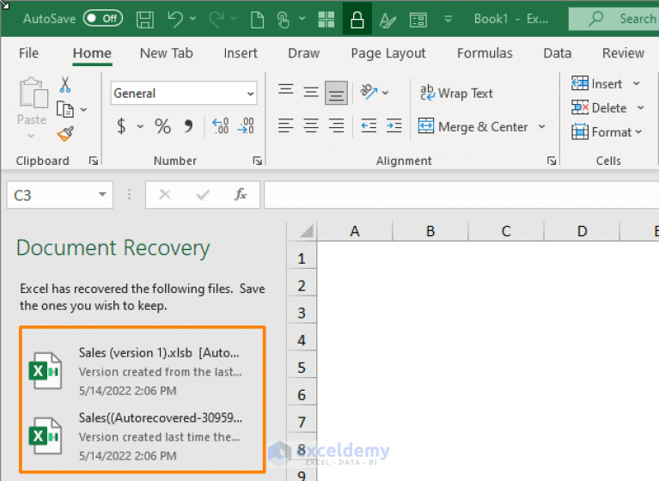
Task: Select Middle Align icon
Action: click(x=311, y=92)
